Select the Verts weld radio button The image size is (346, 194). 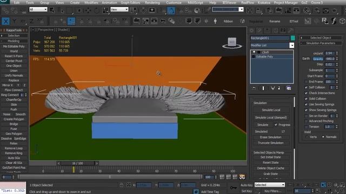pyautogui.click(x=307, y=137)
